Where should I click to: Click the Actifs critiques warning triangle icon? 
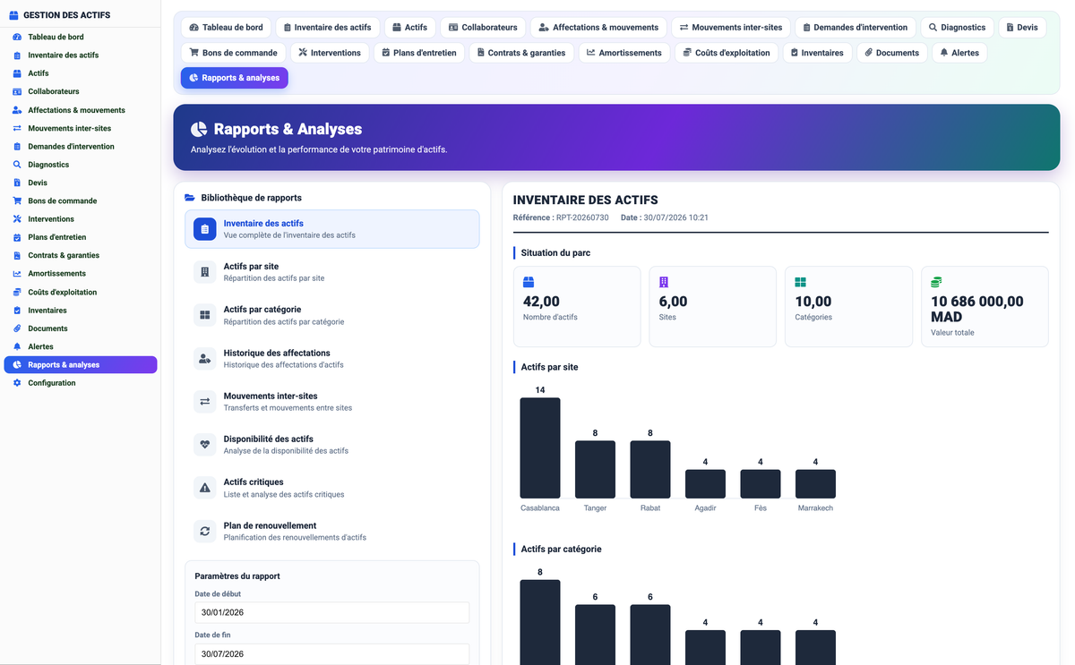point(205,488)
